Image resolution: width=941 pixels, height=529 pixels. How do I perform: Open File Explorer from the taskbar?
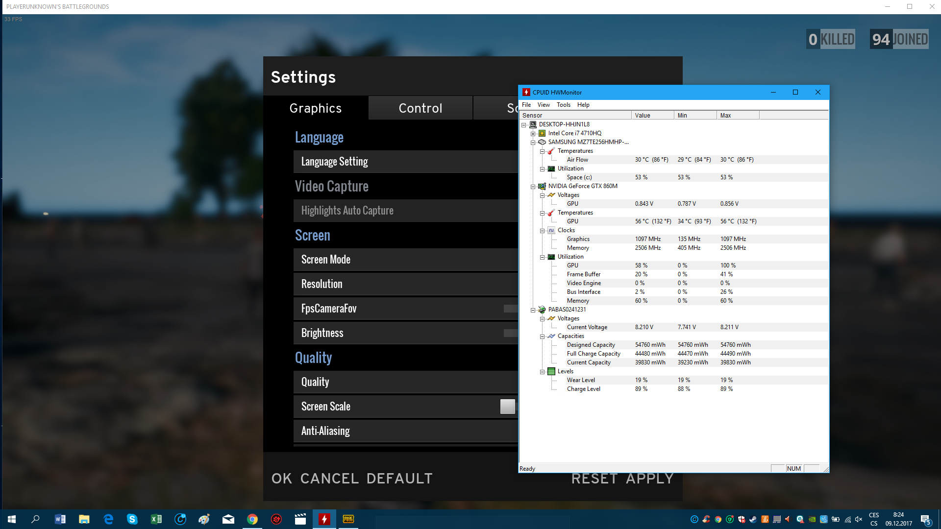pos(84,519)
